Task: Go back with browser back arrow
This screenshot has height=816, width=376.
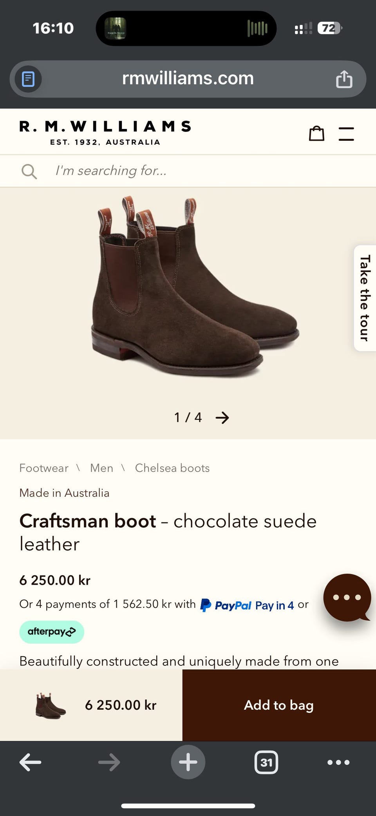Action: (30, 762)
